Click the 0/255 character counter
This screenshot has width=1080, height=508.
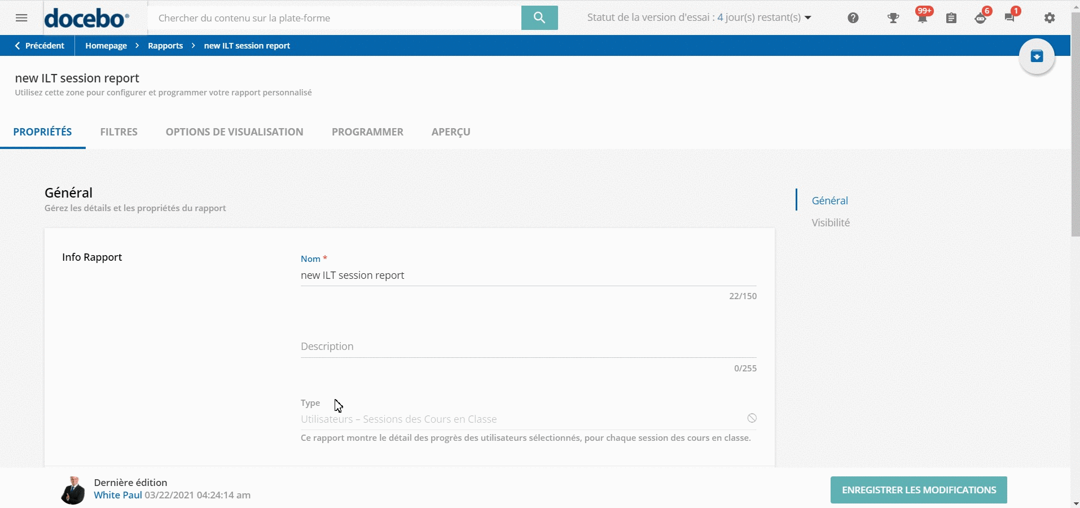pyautogui.click(x=745, y=368)
